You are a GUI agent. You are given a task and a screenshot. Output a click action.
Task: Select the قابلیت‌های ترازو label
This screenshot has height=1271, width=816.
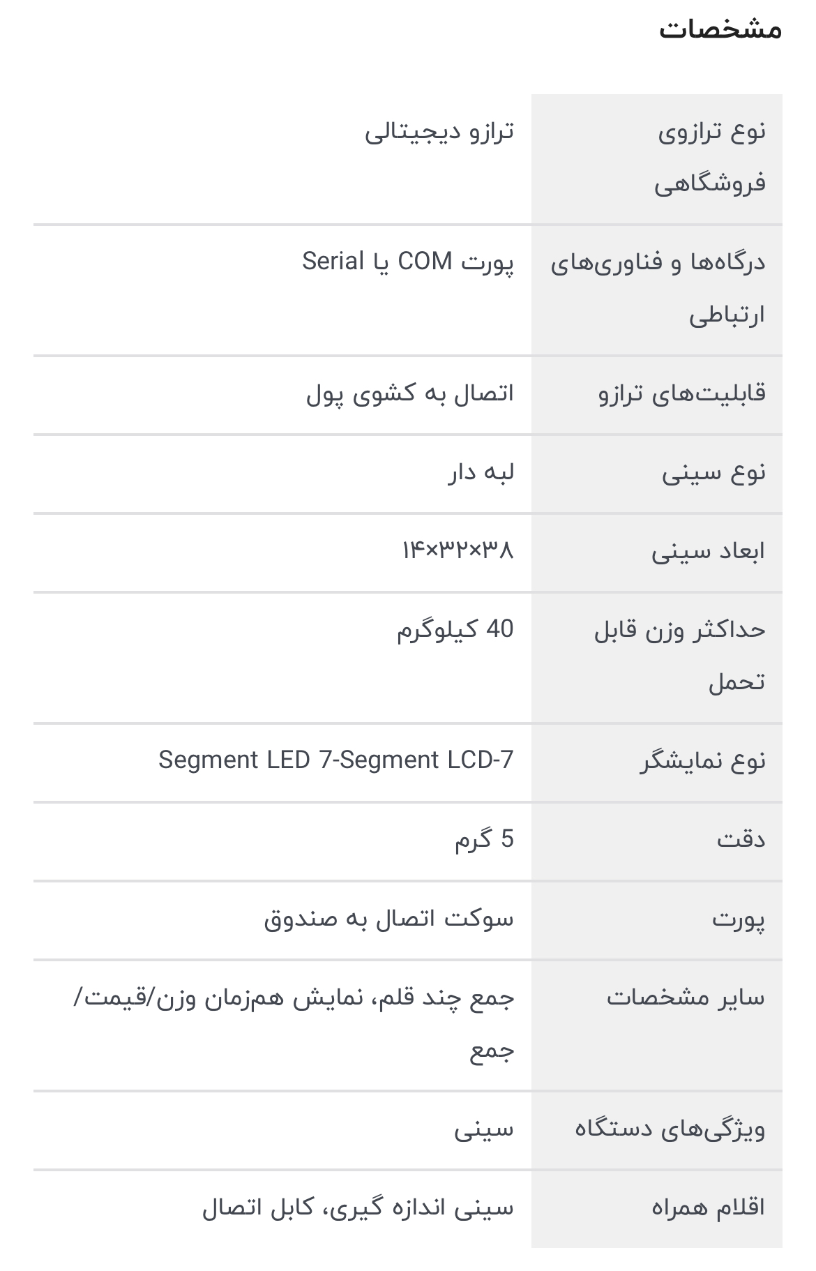point(682,394)
